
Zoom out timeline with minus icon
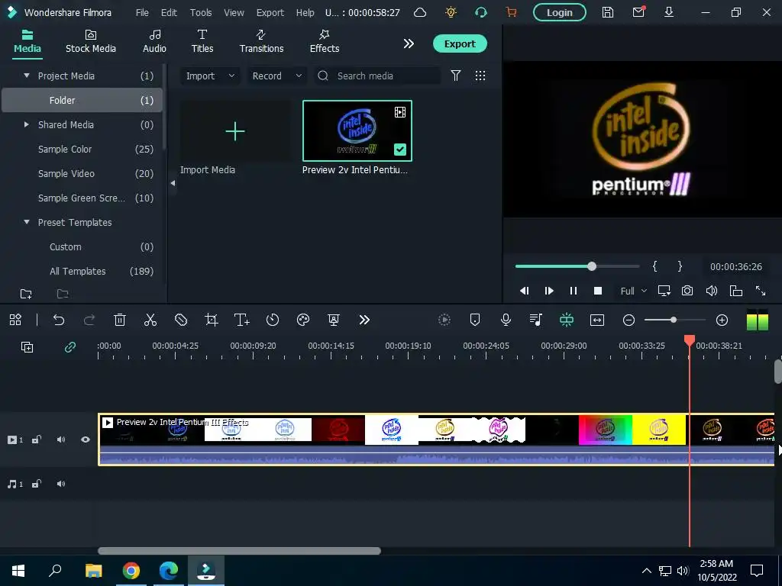[x=629, y=320]
